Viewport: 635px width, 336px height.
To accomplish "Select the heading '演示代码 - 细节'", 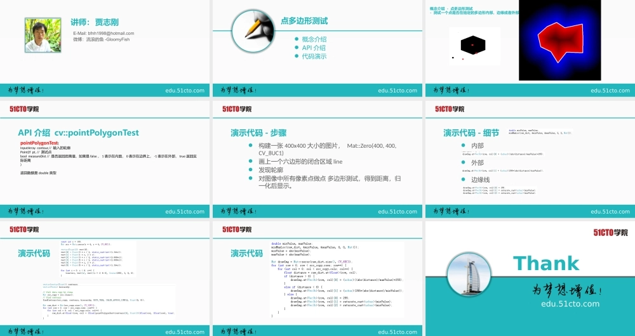I will pos(471,132).
